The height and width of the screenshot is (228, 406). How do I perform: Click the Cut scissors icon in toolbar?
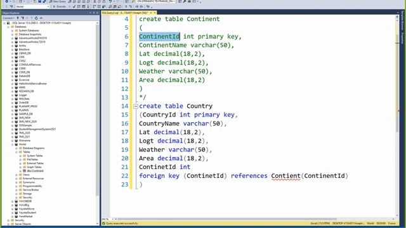95,1
